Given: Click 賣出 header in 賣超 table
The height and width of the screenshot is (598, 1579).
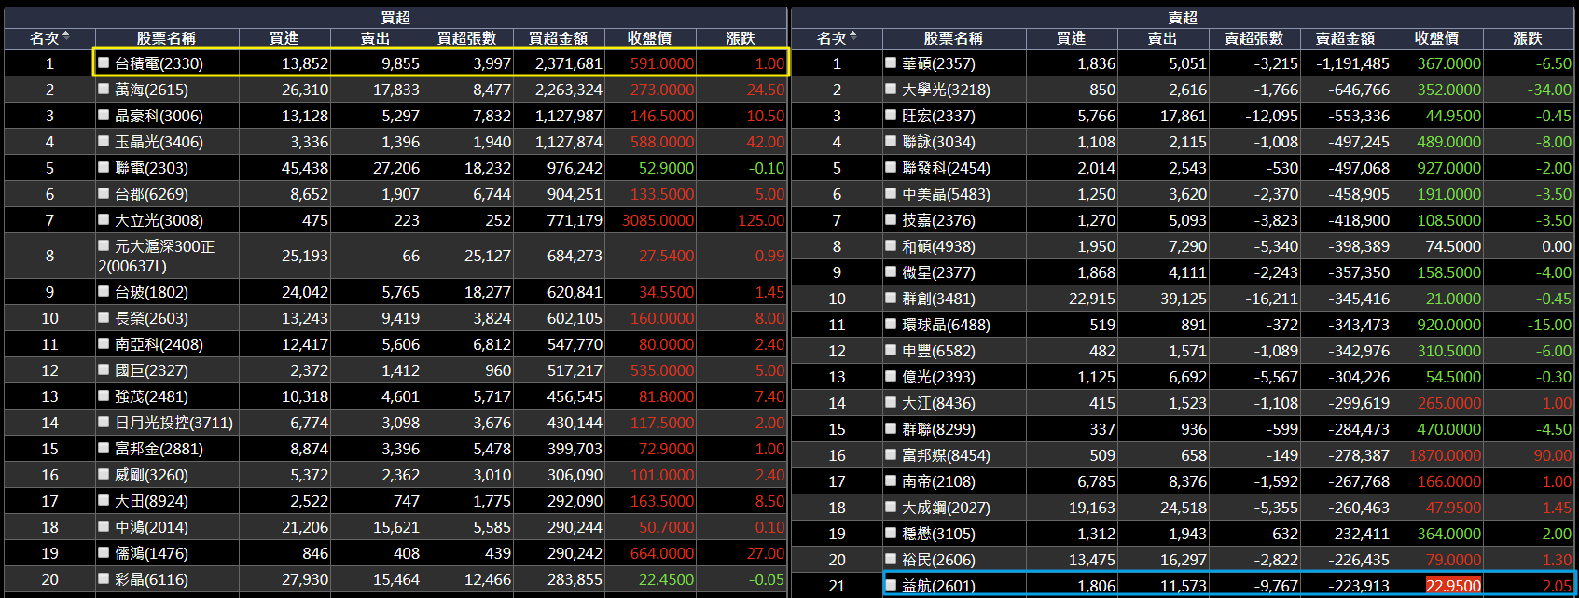Looking at the screenshot, I should 1162,38.
